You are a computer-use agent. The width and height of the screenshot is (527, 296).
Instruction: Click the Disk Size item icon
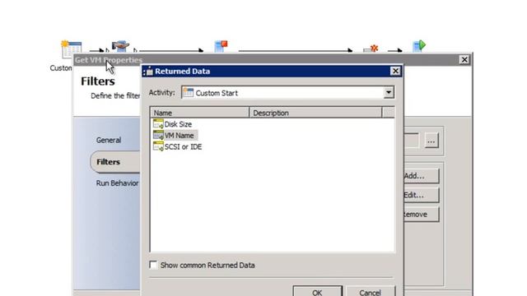[x=158, y=124]
